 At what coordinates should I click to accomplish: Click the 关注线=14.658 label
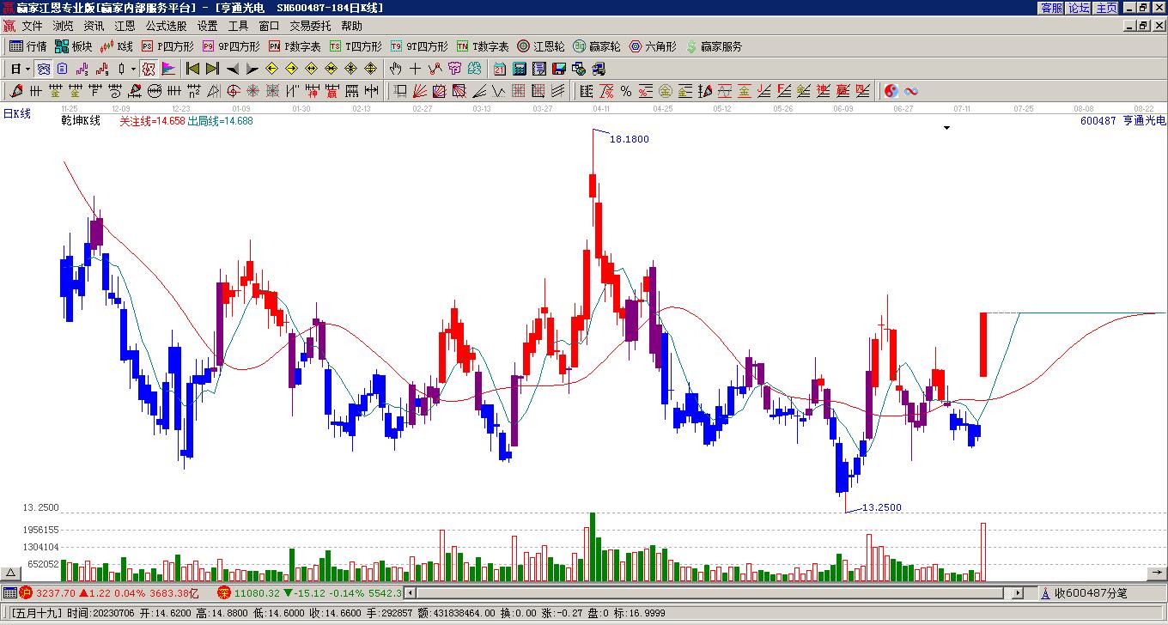[x=153, y=121]
